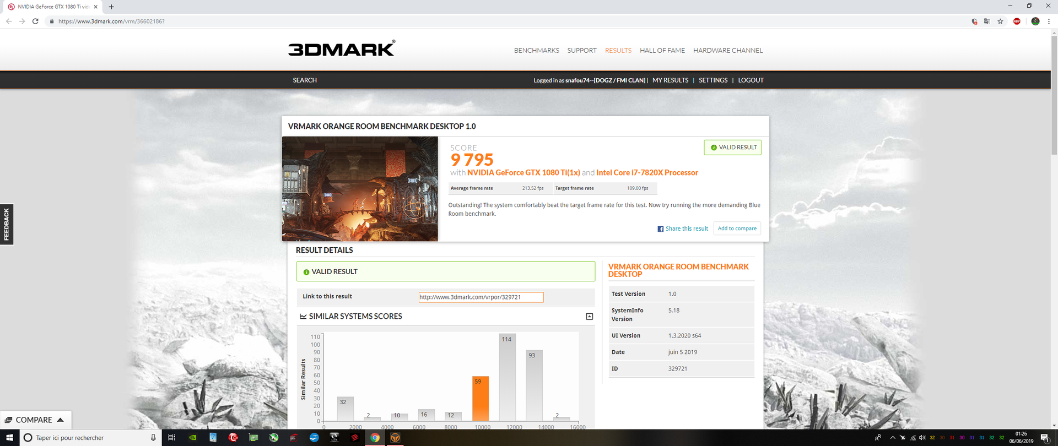The image size is (1058, 446).
Task: Open the SUPPORT menu
Action: 581,51
